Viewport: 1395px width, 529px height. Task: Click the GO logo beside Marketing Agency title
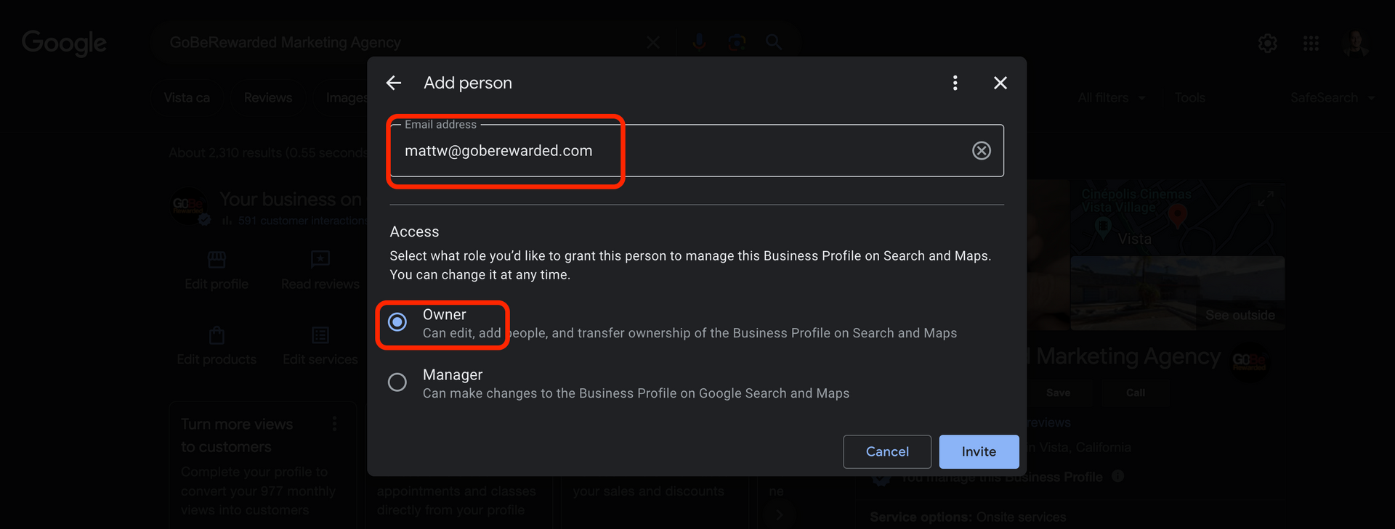coord(1250,360)
